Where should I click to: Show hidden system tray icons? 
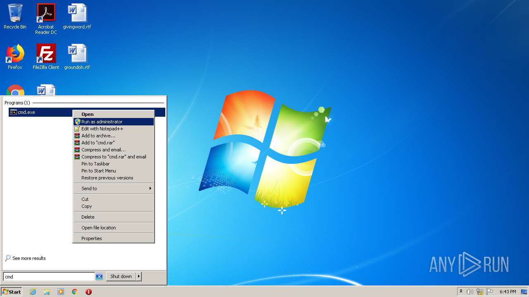(x=461, y=292)
